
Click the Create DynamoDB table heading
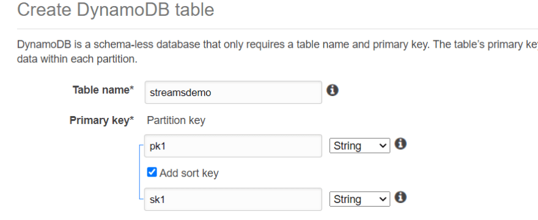click(116, 10)
